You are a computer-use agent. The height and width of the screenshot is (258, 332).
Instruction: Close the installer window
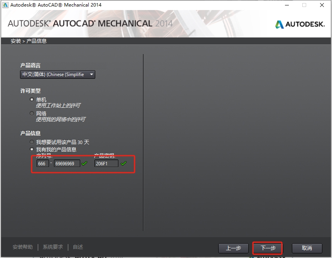click(x=322, y=5)
